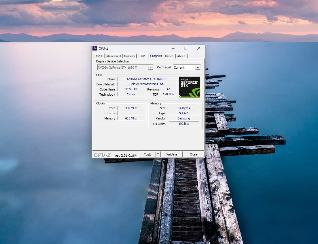
Task: Click the Galaxy Microsystems Ltd. field
Action: point(147,84)
